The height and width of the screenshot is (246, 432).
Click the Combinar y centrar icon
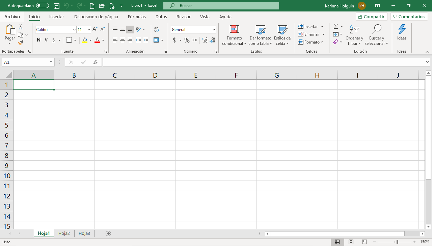[156, 40]
